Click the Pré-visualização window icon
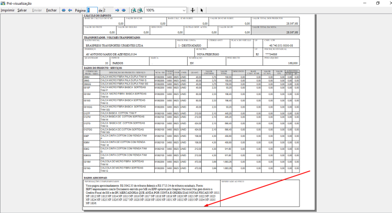The height and width of the screenshot is (213, 392). pyautogui.click(x=3, y=3)
